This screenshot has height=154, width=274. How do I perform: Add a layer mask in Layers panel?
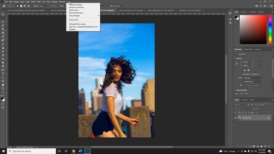point(253,146)
